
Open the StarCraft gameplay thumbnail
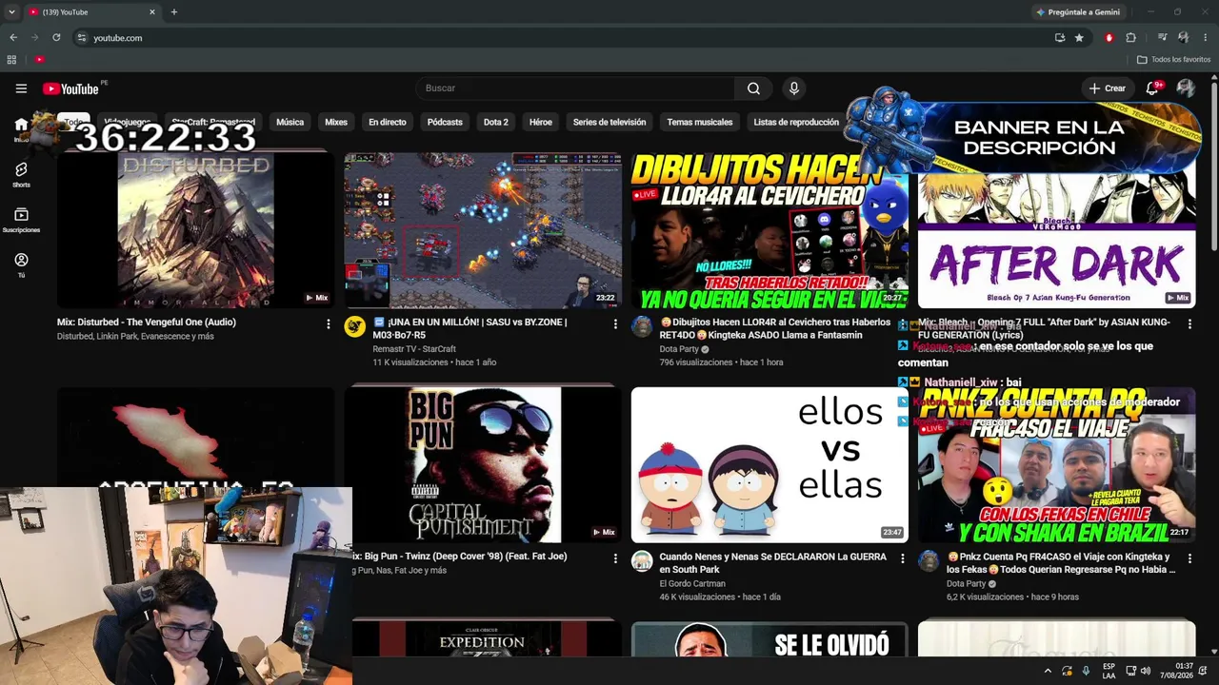point(483,229)
